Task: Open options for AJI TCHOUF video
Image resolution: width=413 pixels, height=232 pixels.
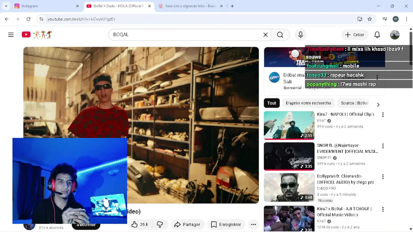Action: (x=383, y=209)
